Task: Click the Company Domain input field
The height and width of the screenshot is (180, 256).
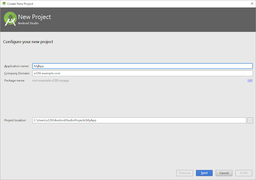Action: (142, 73)
